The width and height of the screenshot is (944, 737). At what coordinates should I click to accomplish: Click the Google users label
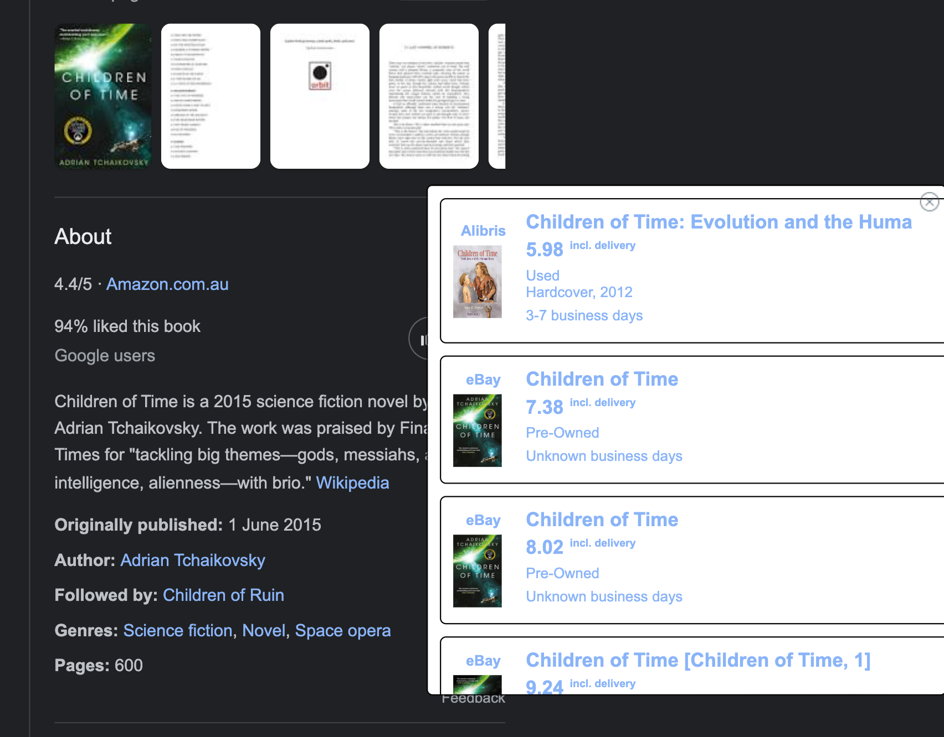pyautogui.click(x=105, y=355)
